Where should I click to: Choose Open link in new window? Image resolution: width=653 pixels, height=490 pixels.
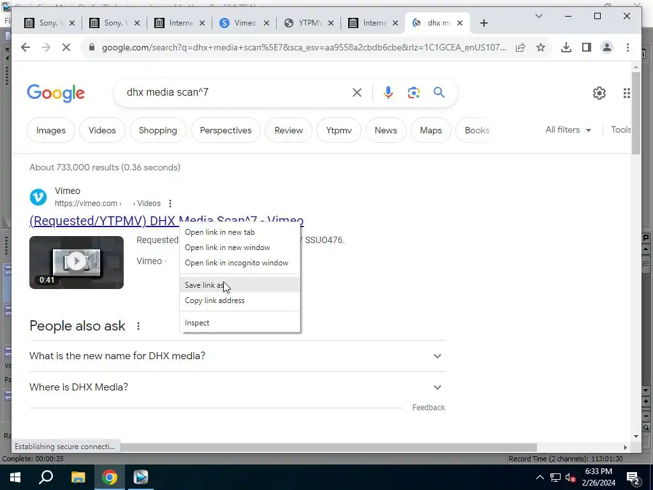coord(240,248)
